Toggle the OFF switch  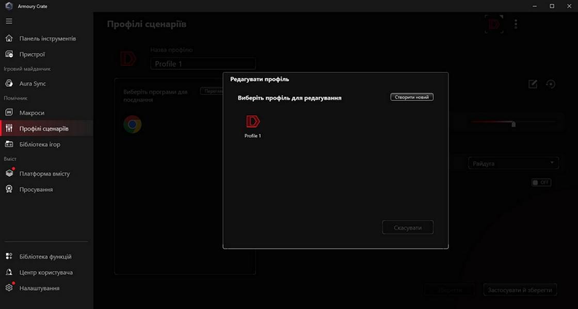[x=541, y=182]
